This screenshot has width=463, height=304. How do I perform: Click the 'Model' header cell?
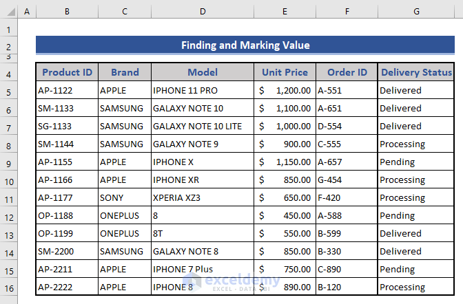(x=203, y=72)
